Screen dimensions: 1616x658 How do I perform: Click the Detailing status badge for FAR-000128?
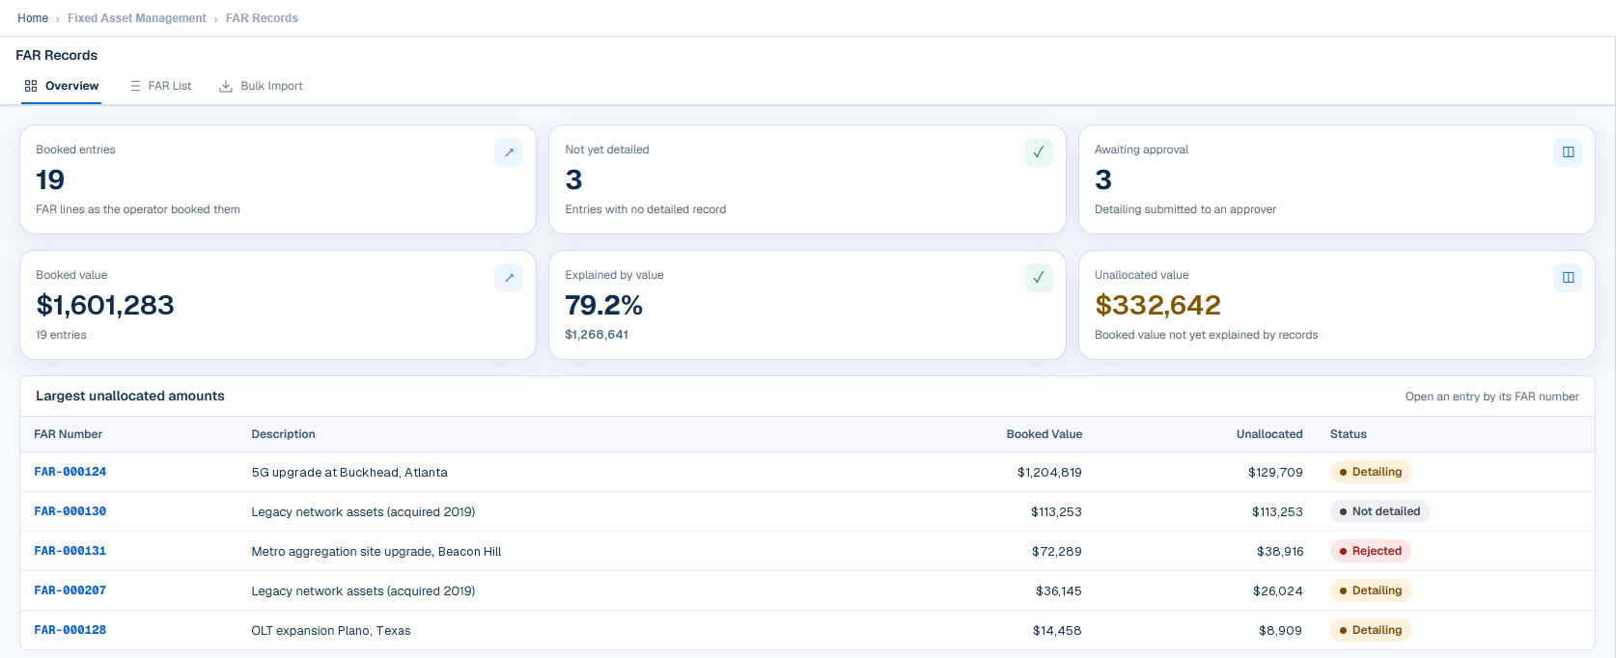(x=1371, y=630)
